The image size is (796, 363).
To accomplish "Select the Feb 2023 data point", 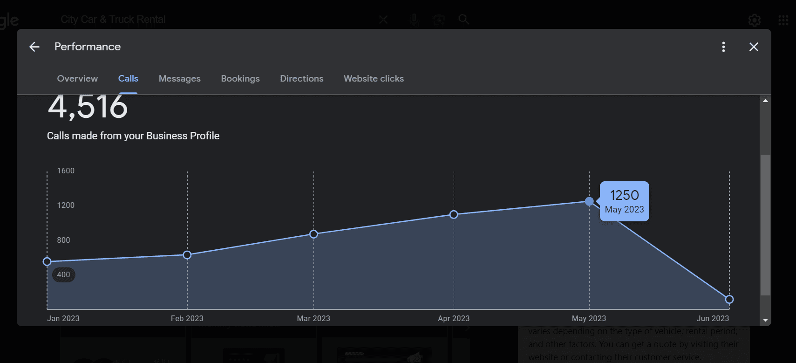I will tap(187, 255).
